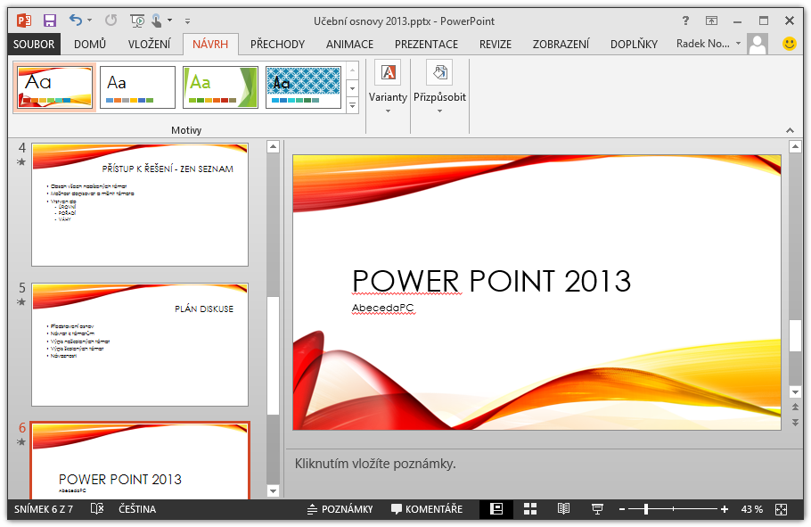Click the 43 % zoom level
The width and height of the screenshot is (811, 527).
click(x=751, y=509)
